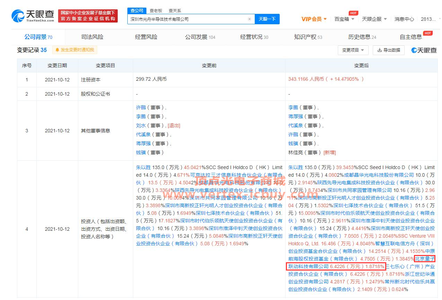
Task: Switch to the 查老板 search tab
Action: (156, 10)
